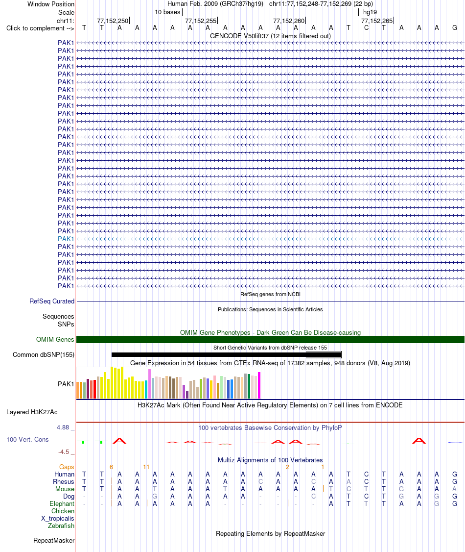This screenshot has width=465, height=552.
Task: Click the 4.88 upper scale value
Action: click(x=63, y=427)
